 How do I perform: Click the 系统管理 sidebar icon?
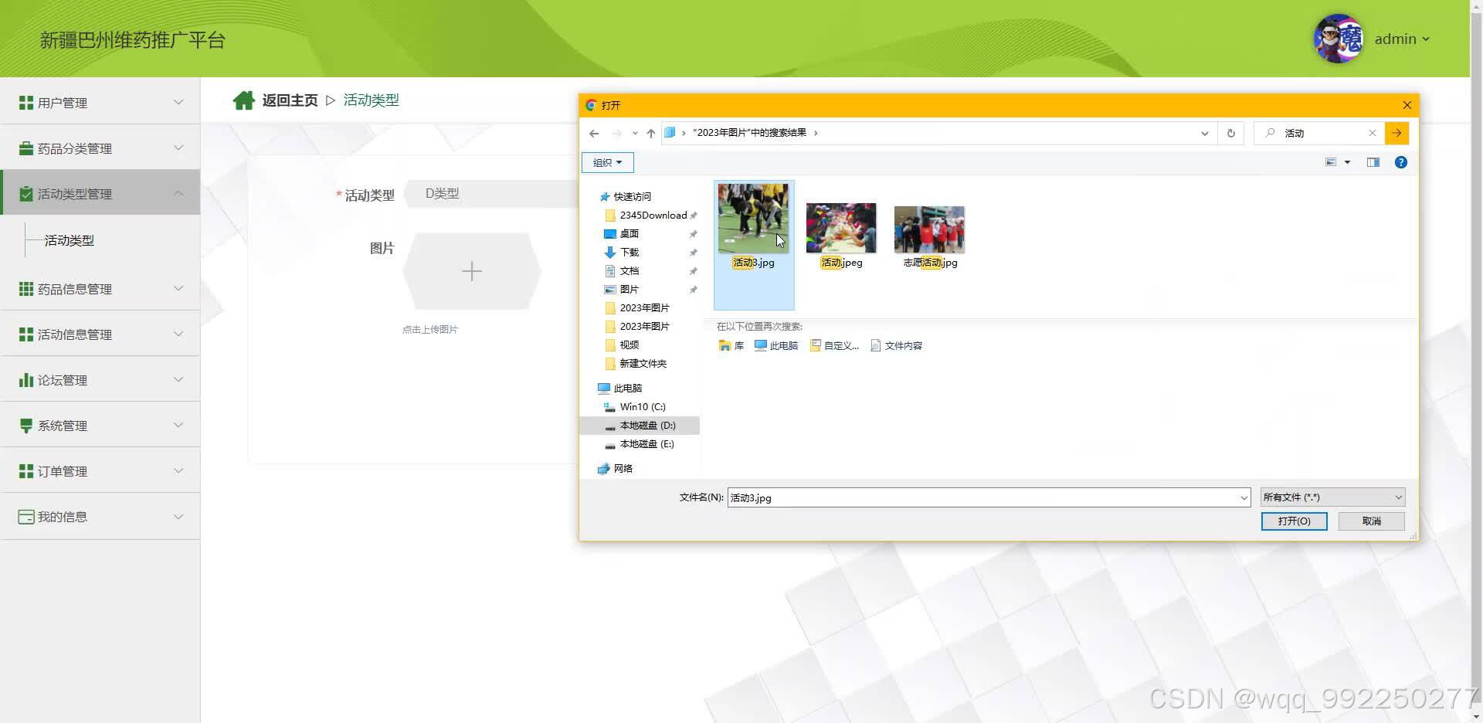click(26, 426)
